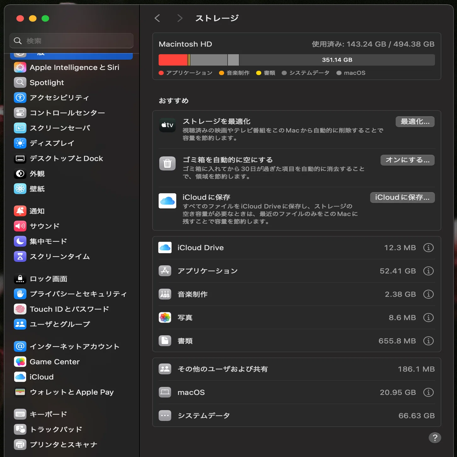Click the システムデータ gray bar segment
This screenshot has width=457, height=457.
point(209,60)
